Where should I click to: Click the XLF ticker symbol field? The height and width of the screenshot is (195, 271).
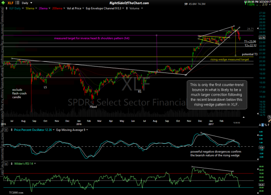[x=11, y=3]
